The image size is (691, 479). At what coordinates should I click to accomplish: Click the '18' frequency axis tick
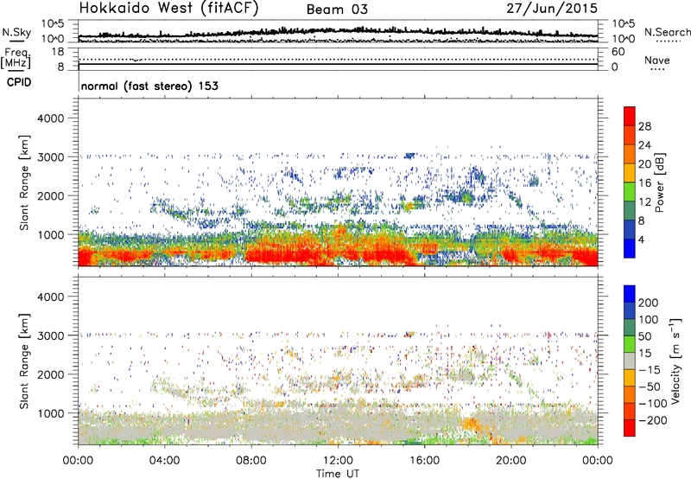tap(58, 52)
